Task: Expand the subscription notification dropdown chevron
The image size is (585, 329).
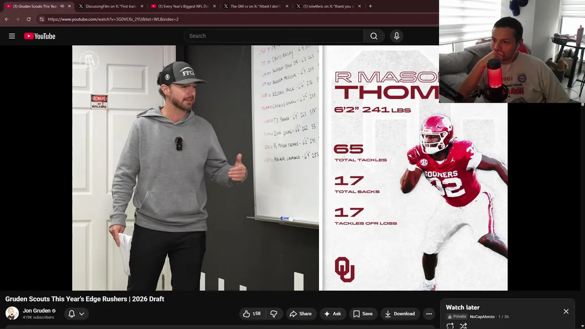Action: (81, 314)
